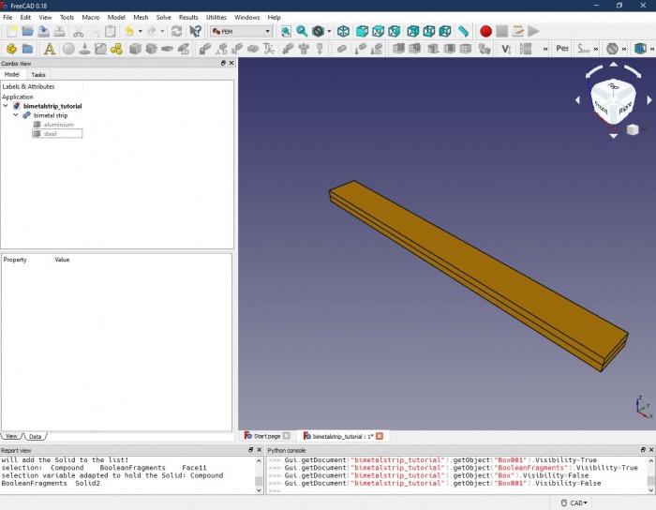
Task: Fit all content with Zoom Fit icon
Action: point(286,31)
